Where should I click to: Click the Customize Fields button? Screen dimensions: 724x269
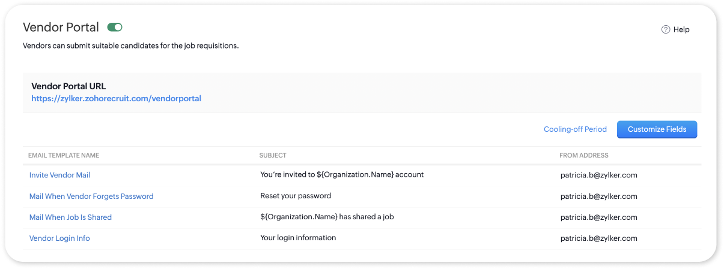[x=657, y=129]
